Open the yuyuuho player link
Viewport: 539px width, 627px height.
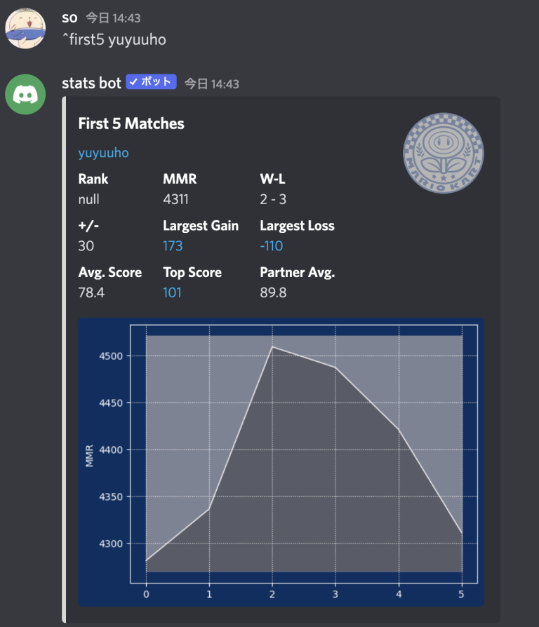click(x=103, y=153)
